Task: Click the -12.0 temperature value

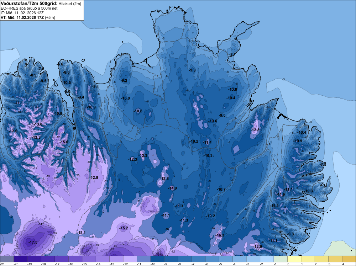Action: (13, 131)
